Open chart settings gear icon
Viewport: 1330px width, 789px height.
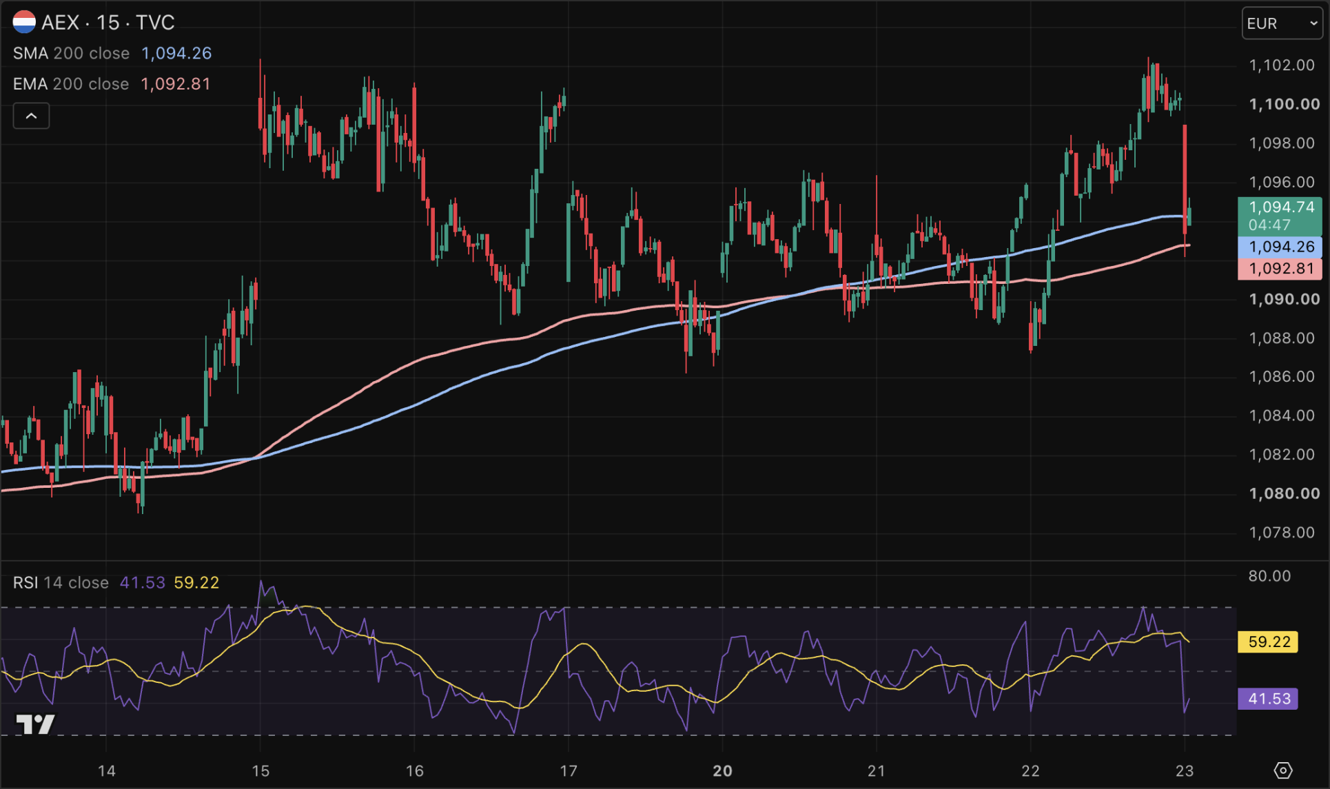coord(1283,770)
